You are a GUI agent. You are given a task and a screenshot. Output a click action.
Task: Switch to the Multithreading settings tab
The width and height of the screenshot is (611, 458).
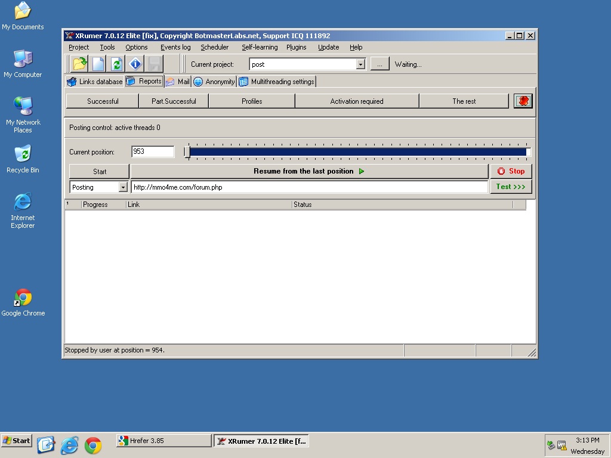coord(276,82)
